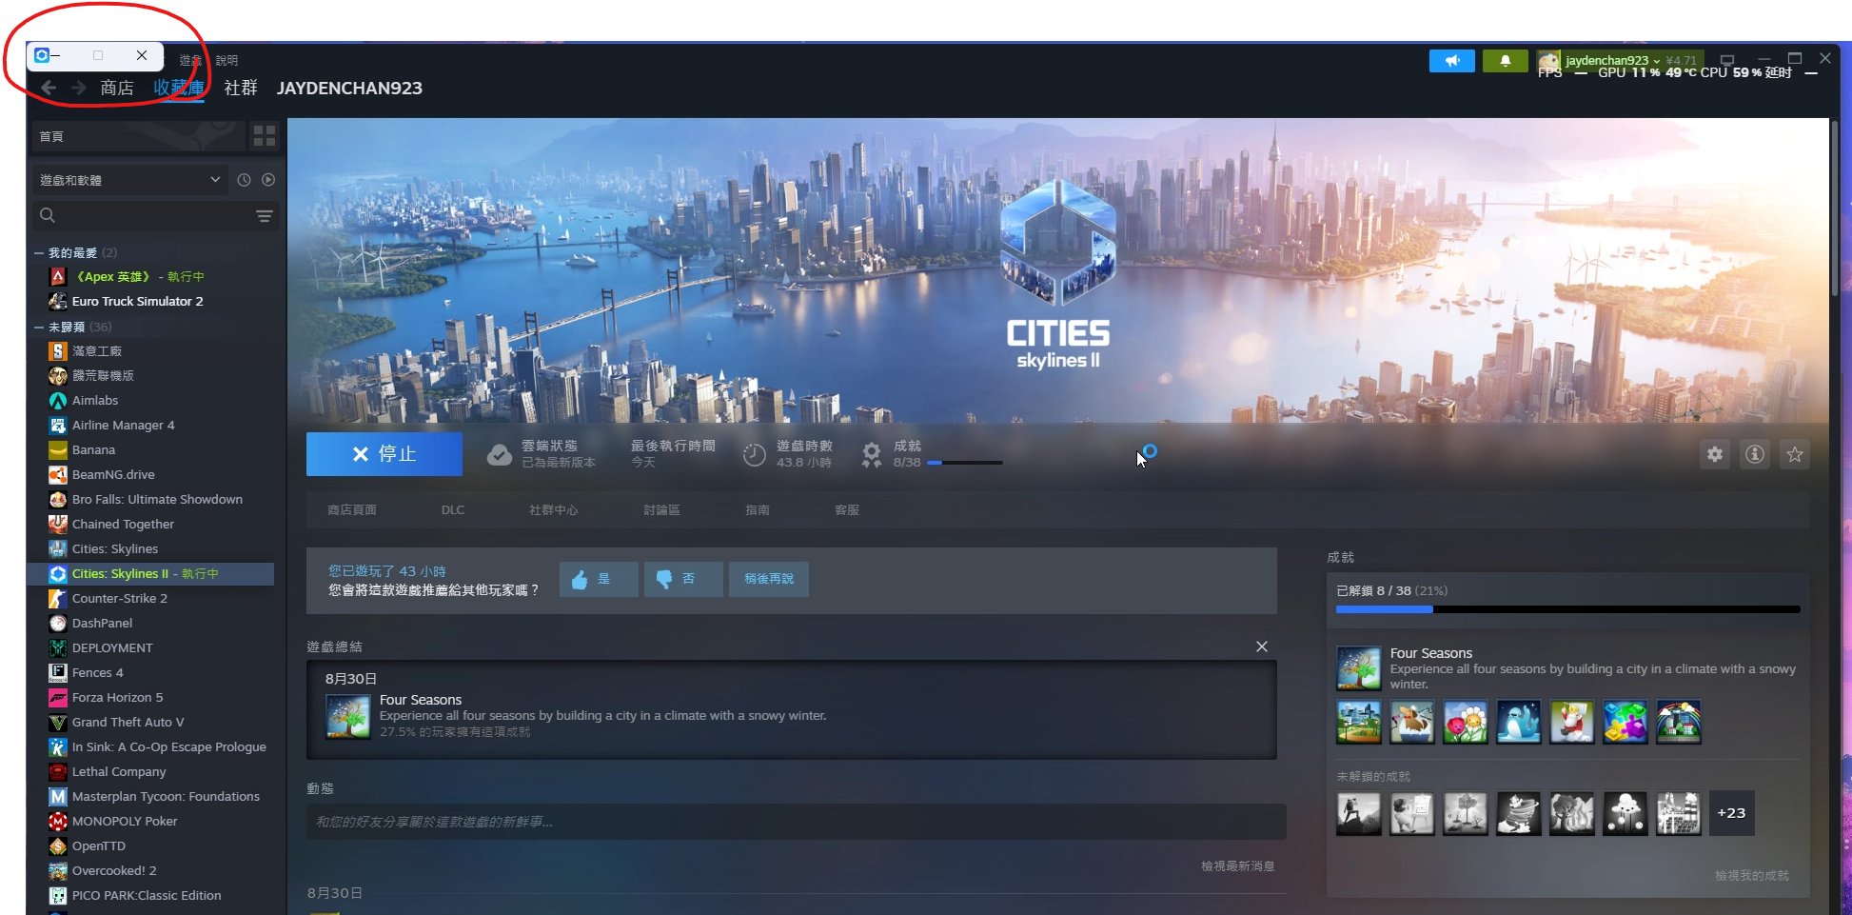Click the announcements megaphone icon

point(1451,61)
